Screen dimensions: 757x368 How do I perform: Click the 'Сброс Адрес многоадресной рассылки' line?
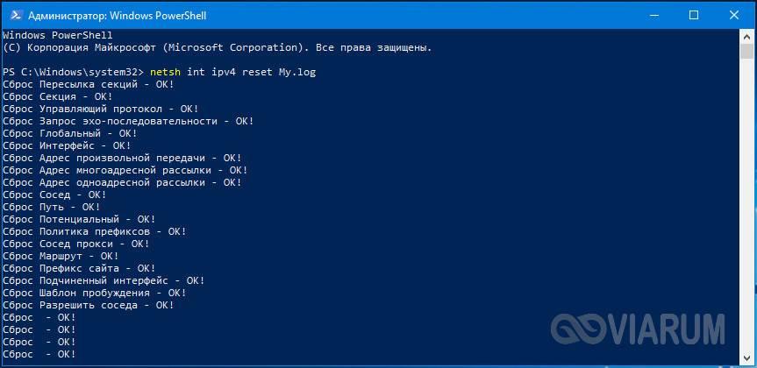point(125,170)
